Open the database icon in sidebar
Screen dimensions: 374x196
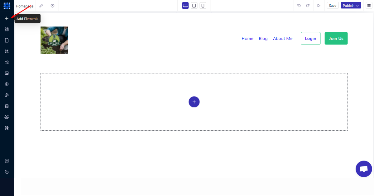(x=7, y=106)
